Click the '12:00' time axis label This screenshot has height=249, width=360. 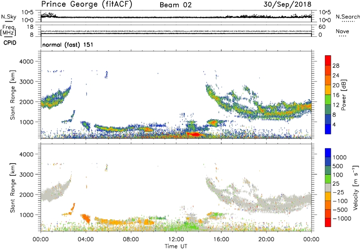coord(176,240)
